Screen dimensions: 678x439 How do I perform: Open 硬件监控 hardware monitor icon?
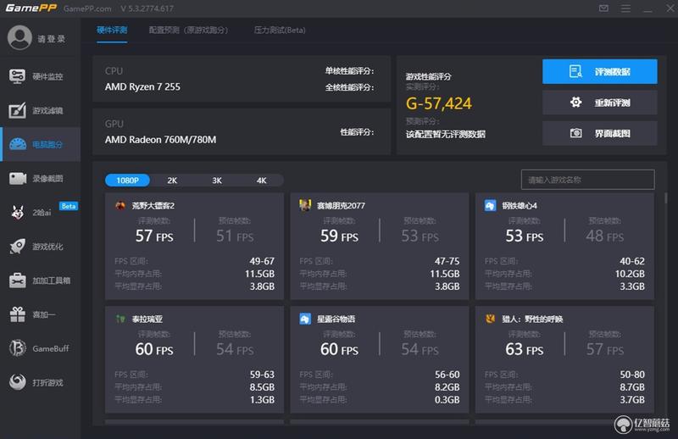tap(17, 76)
